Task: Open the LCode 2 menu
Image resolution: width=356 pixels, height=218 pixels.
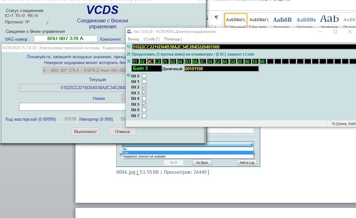Action: pos(151,39)
